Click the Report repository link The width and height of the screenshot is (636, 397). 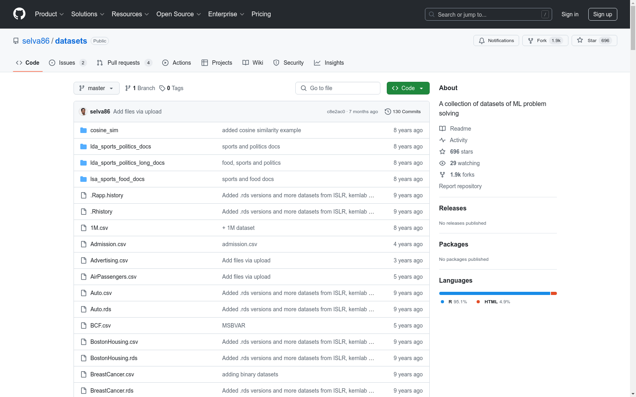coord(460,186)
